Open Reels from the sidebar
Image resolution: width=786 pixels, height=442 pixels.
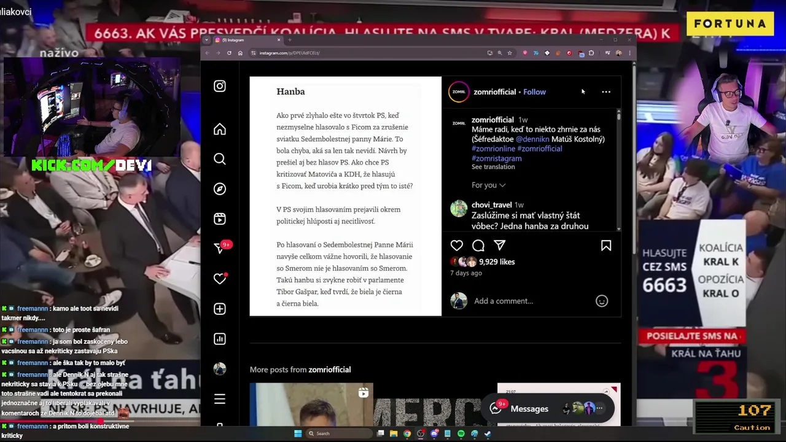point(220,219)
